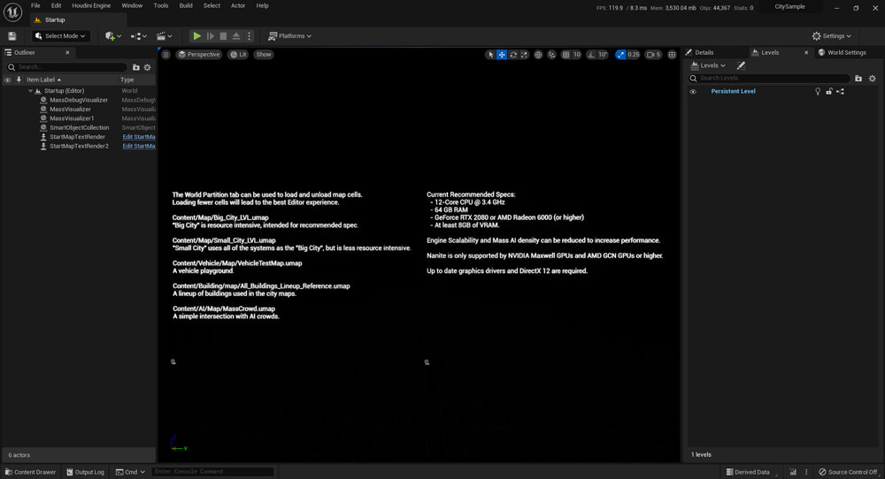Click the Stop simulation button
Image resolution: width=885 pixels, height=479 pixels.
[224, 36]
